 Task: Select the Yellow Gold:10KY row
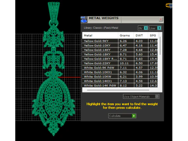pyautogui.click(x=120, y=45)
